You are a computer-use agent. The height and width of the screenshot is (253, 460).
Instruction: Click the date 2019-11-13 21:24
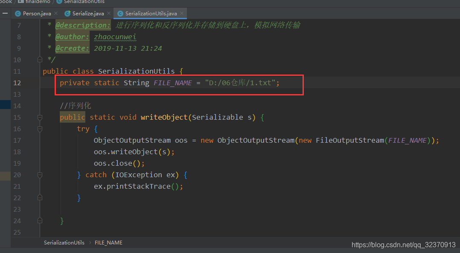coord(128,48)
